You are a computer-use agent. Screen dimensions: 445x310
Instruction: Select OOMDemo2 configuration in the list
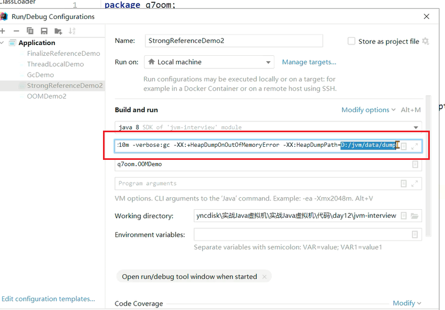[x=47, y=96]
